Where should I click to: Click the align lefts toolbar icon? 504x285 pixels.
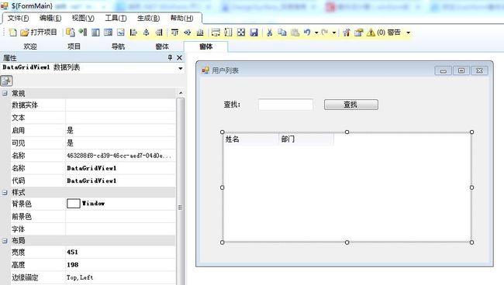pyautogui.click(x=133, y=33)
